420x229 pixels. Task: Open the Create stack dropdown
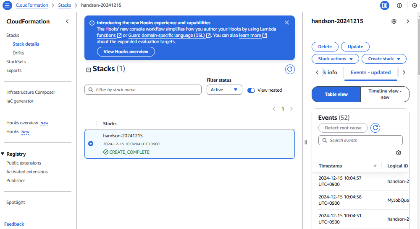(x=384, y=59)
